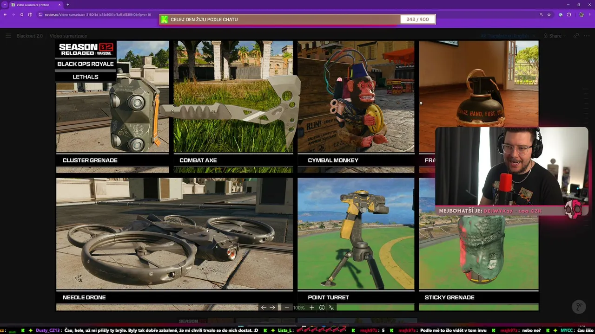
Task: Close the Video sumarizace Notion tab
Action: click(x=59, y=5)
